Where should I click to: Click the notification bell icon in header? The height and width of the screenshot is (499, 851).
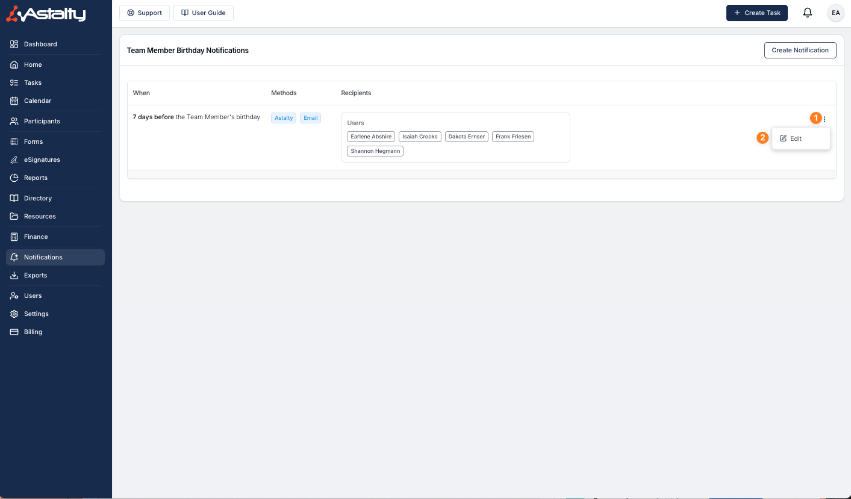[x=808, y=13]
